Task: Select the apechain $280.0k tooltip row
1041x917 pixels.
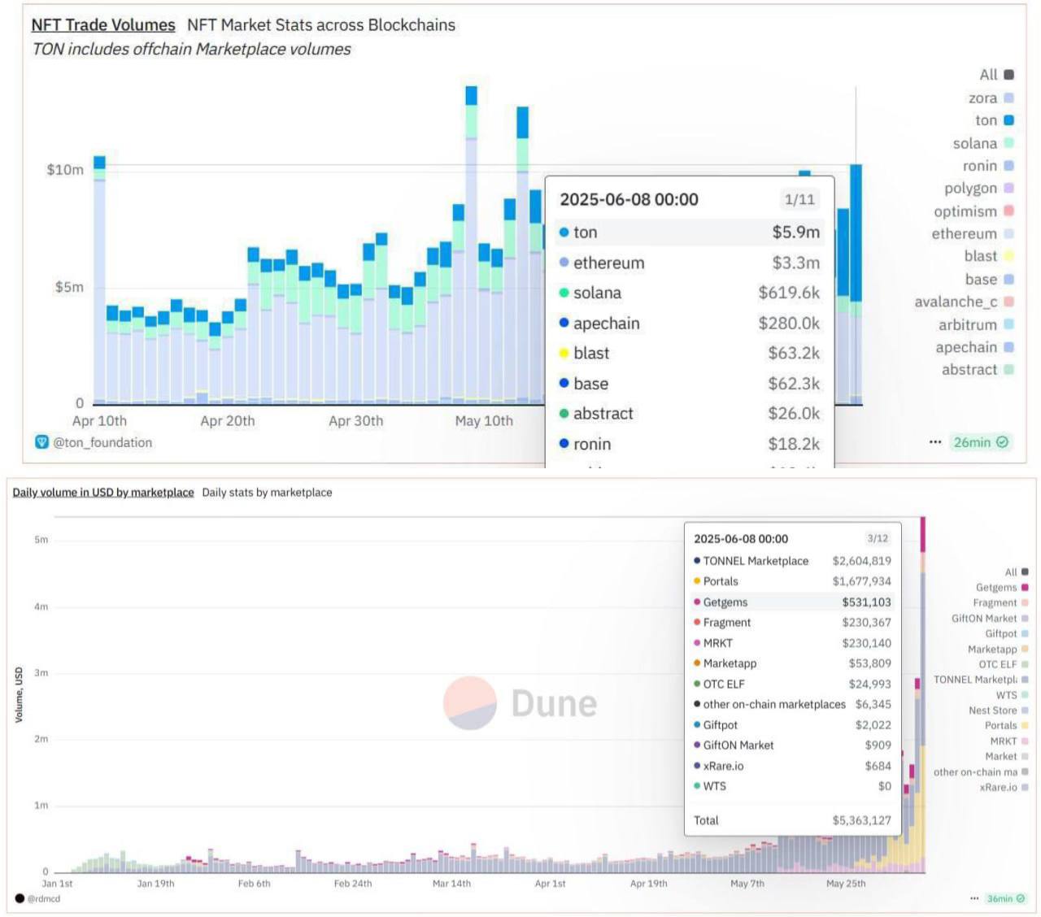Action: click(x=690, y=324)
